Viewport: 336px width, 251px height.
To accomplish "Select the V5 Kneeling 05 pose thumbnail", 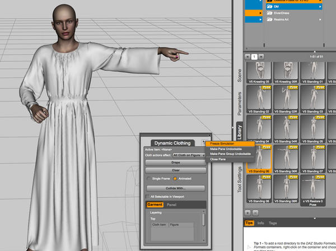I will (x=259, y=73).
